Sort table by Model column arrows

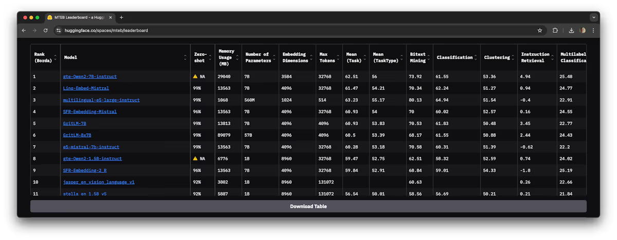tap(185, 57)
